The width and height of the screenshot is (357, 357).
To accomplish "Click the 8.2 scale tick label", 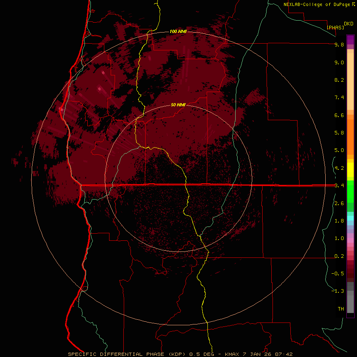I will click(339, 80).
